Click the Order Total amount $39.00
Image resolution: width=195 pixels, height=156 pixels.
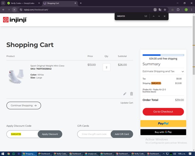coord(179,100)
